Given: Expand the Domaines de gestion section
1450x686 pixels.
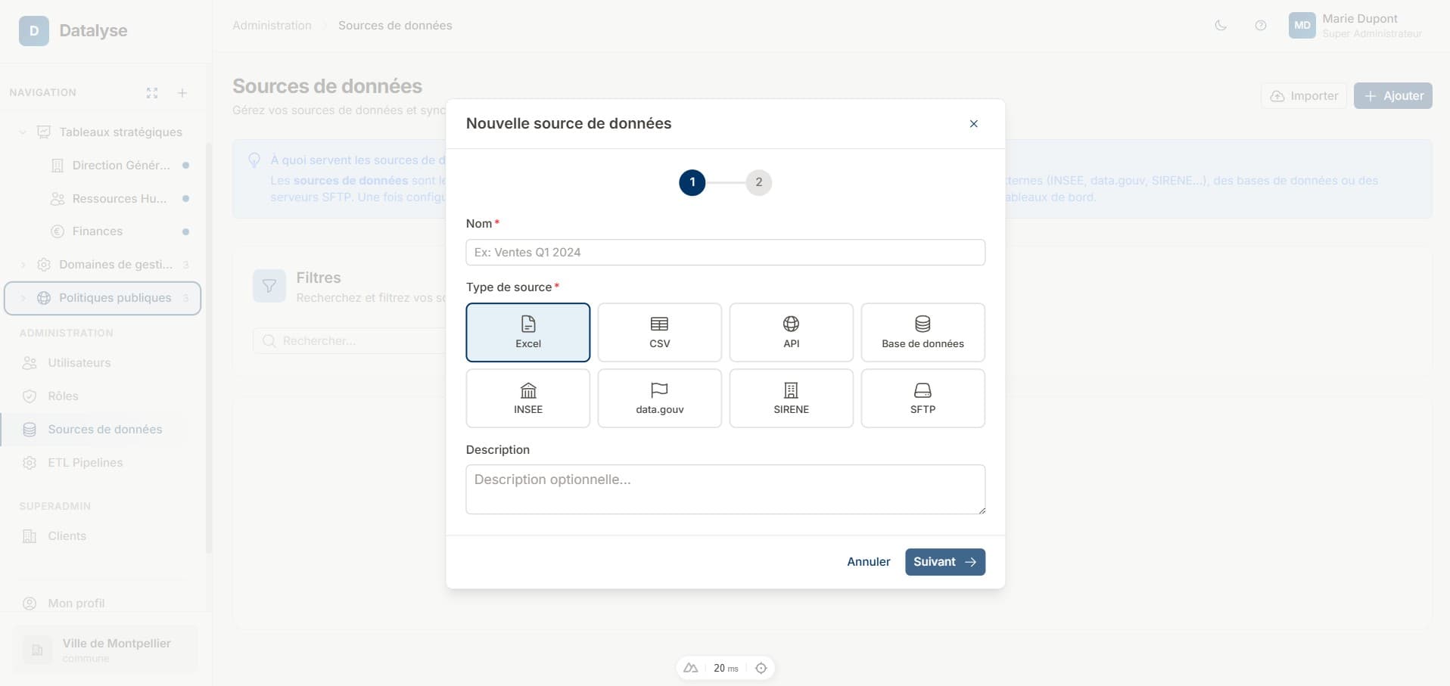Looking at the screenshot, I should 23,265.
